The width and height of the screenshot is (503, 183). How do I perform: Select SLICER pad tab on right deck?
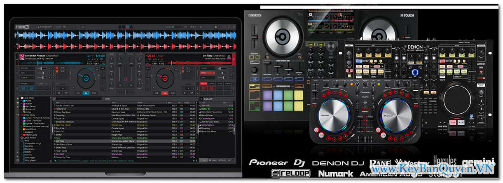click(220, 84)
